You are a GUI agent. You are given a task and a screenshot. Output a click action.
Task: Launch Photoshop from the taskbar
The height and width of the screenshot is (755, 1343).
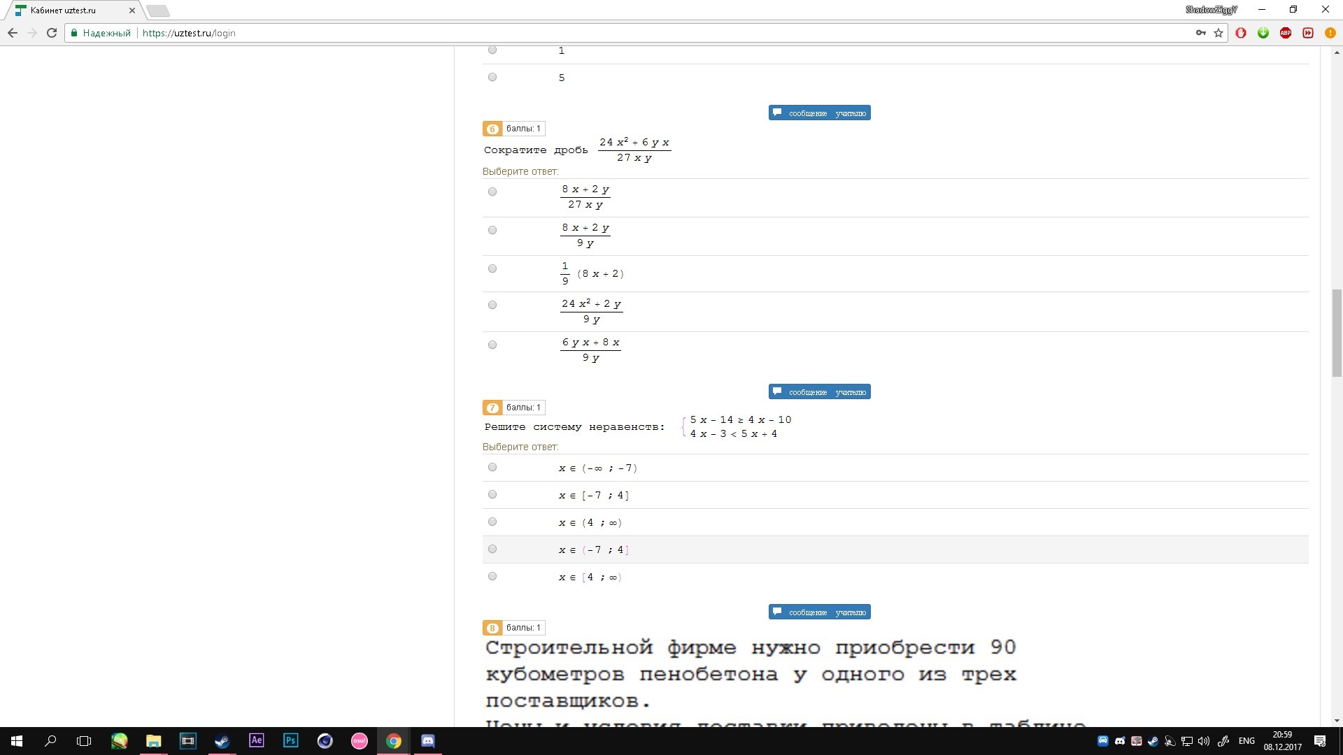290,741
